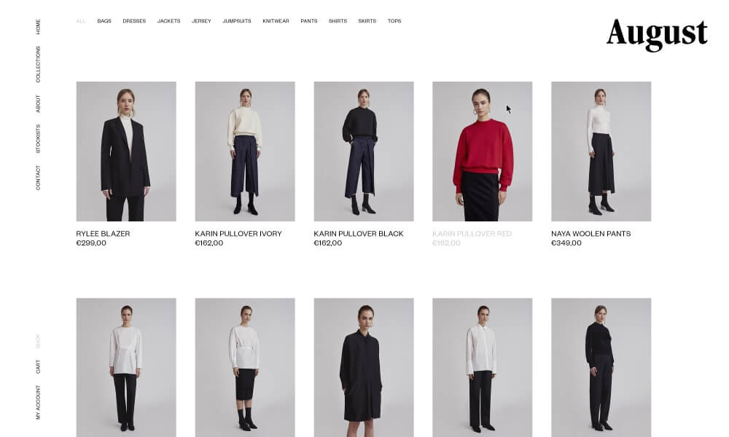Go to My Account
This screenshot has height=437, width=729.
pos(38,402)
